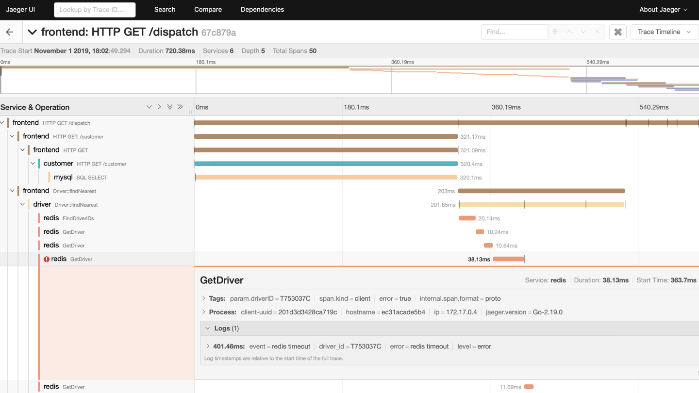Click the param.driverID = T753037C tag
The height and width of the screenshot is (393, 699).
(270, 298)
